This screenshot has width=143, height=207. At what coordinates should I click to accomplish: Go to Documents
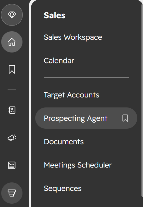(64, 142)
